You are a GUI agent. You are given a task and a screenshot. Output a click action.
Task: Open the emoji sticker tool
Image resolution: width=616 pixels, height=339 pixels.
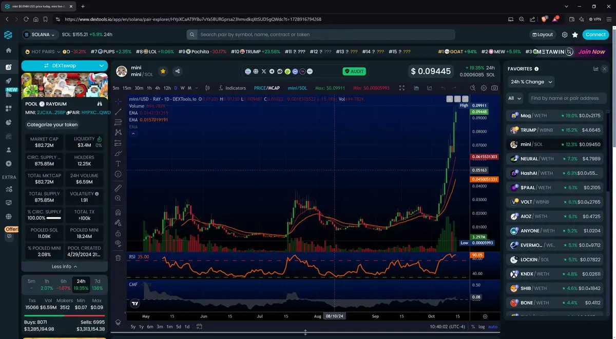coord(118,174)
